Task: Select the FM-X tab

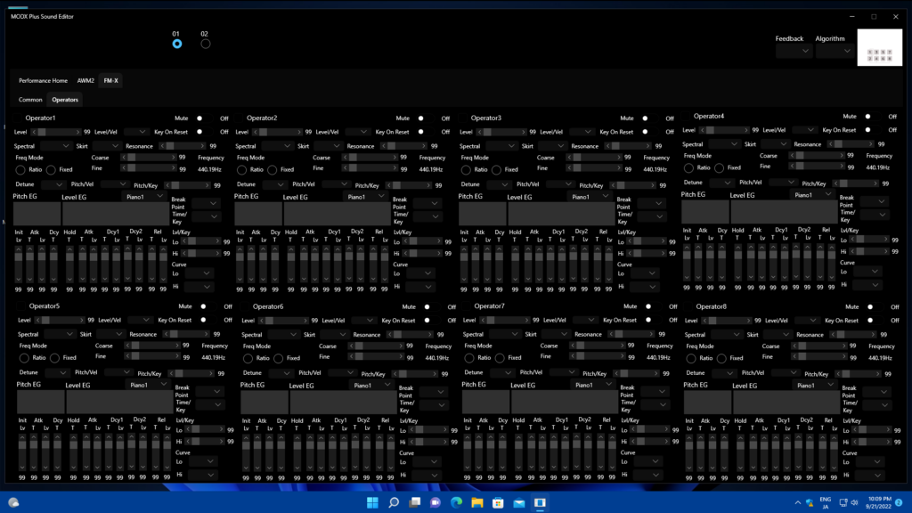Action: 110,81
